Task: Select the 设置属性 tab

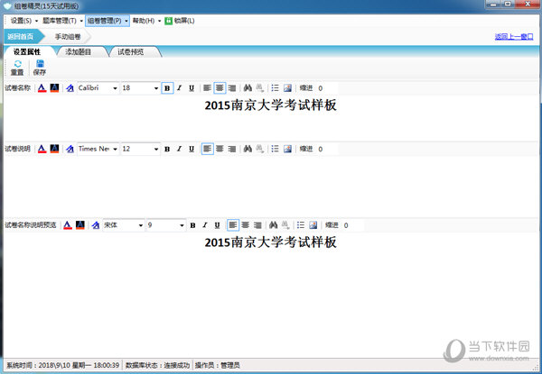Action: point(27,51)
